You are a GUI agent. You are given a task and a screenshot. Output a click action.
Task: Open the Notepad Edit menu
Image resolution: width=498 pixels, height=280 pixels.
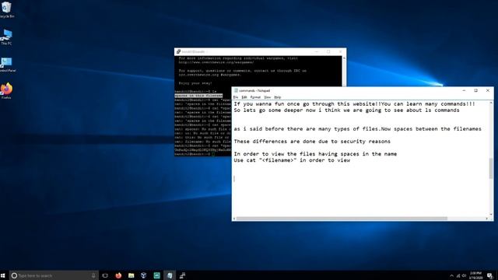[244, 97]
